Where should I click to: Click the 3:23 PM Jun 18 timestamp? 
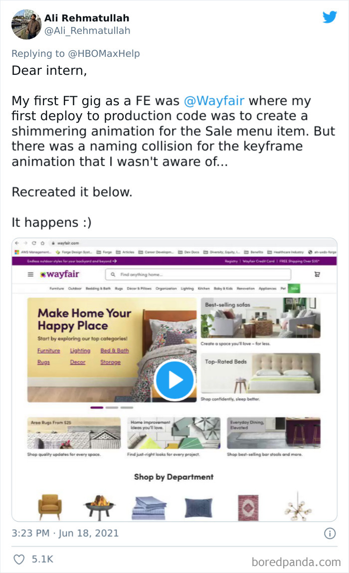[x=65, y=533]
